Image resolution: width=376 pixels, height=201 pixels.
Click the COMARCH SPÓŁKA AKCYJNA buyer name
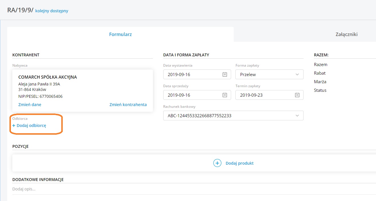pyautogui.click(x=48, y=77)
